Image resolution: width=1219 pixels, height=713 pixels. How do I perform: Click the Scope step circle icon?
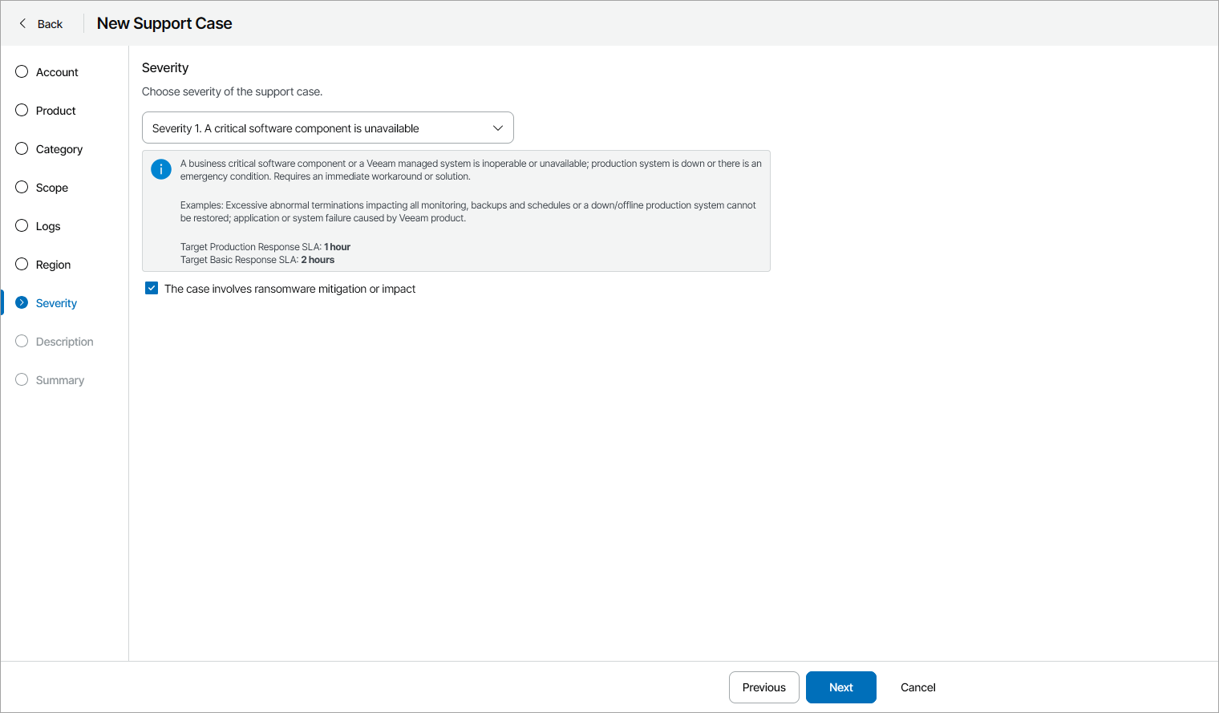[x=22, y=187]
